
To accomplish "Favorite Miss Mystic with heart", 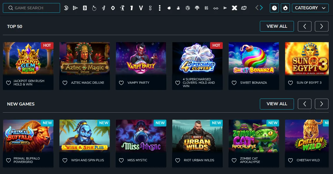I will pyautogui.click(x=121, y=160).
